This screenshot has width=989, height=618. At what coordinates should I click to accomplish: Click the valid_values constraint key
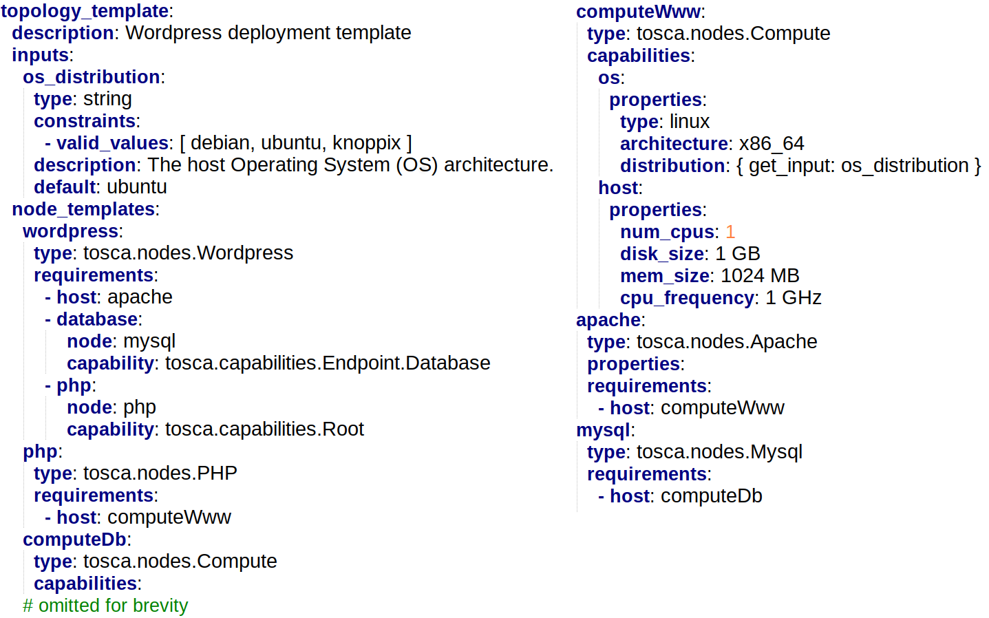(112, 143)
